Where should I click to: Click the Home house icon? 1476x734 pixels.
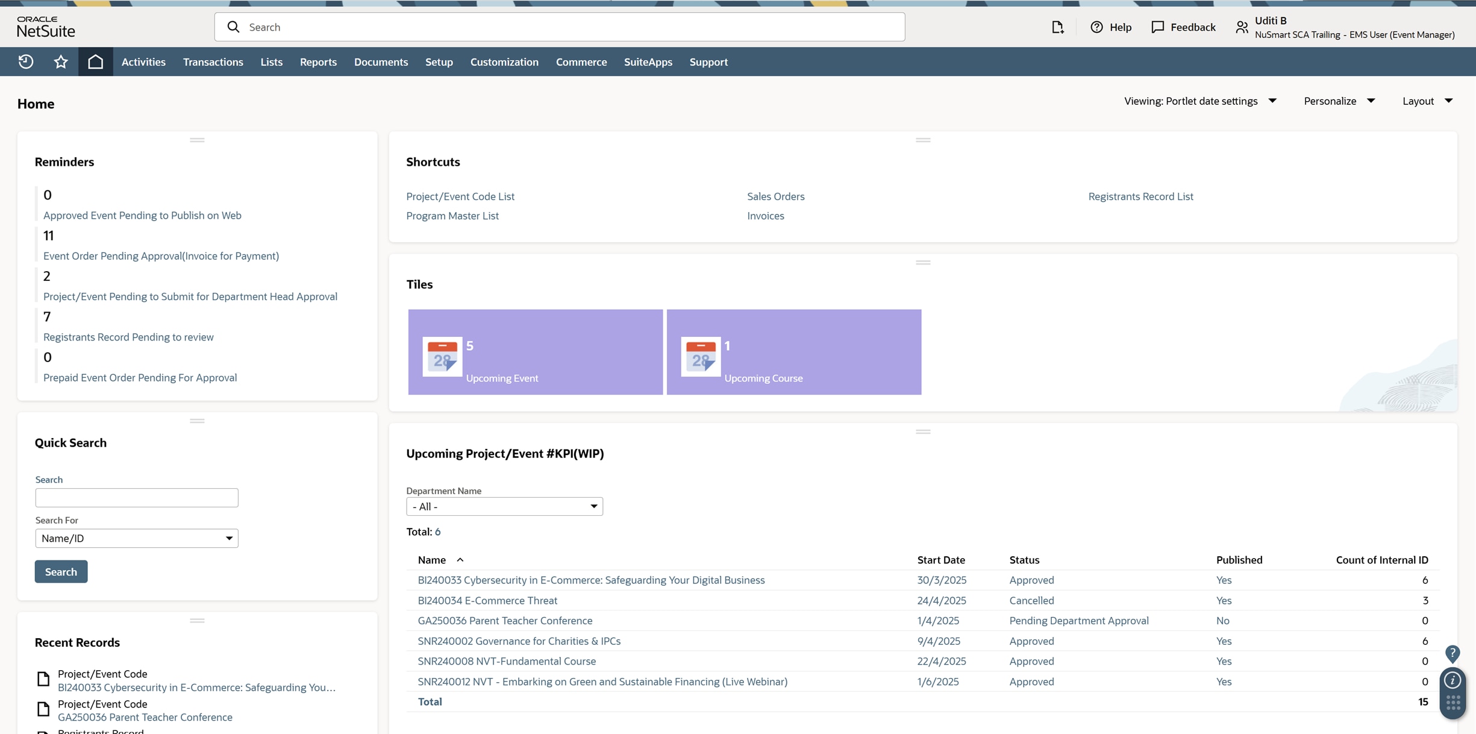click(95, 61)
